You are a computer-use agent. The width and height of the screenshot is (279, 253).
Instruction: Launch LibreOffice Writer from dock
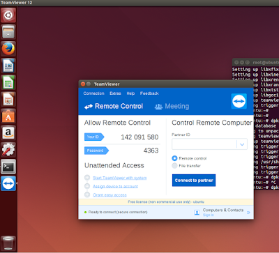[8, 66]
